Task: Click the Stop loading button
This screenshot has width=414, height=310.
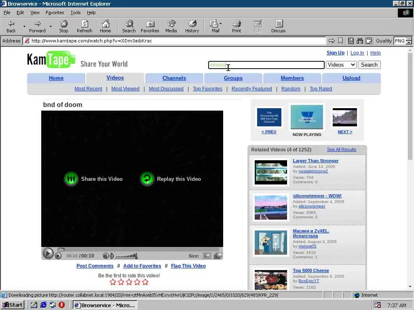Action: pos(63,26)
